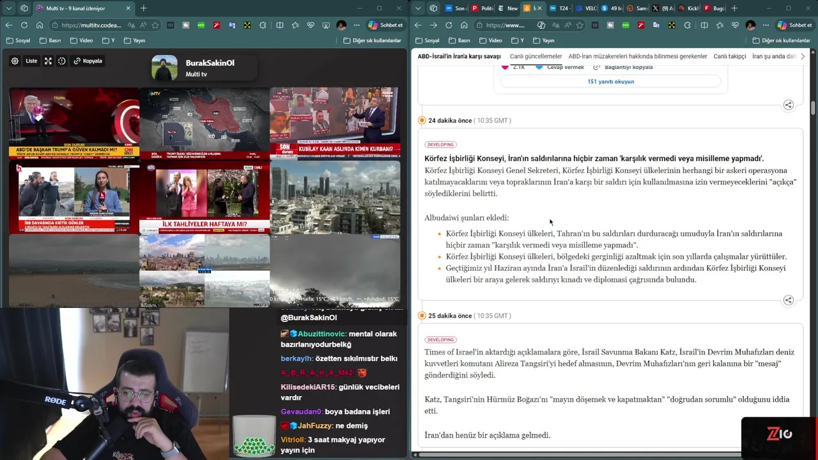Open Sosyal bookmark folder in left window
The height and width of the screenshot is (460, 818).
[18, 40]
